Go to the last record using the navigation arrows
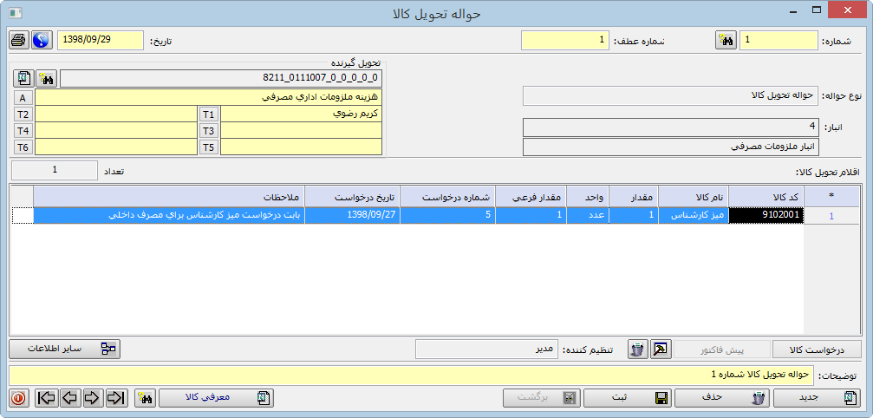873x418 pixels. pyautogui.click(x=116, y=398)
